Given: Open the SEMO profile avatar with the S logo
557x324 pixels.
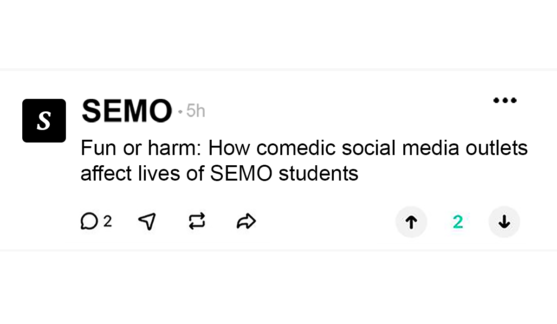Looking at the screenshot, I should (x=44, y=121).
